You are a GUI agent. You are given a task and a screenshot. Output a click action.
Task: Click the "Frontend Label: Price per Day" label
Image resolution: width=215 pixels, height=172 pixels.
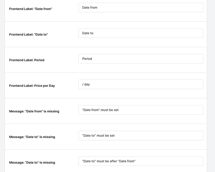(32, 86)
